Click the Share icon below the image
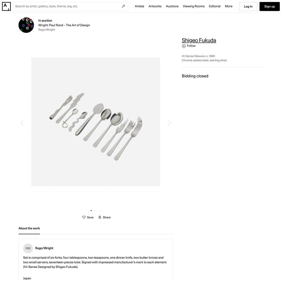 [100, 217]
